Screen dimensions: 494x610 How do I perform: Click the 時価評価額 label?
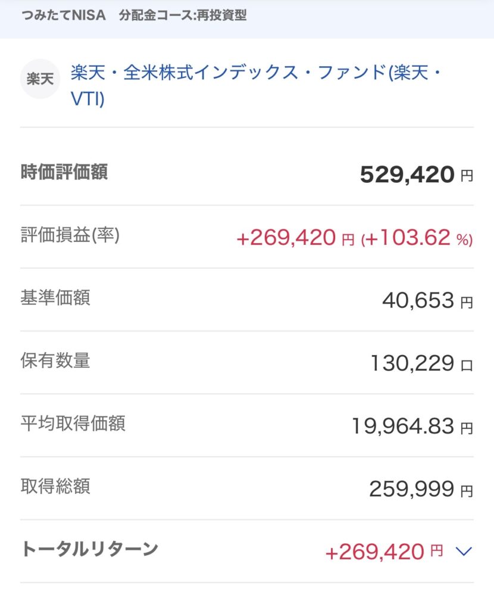[64, 172]
